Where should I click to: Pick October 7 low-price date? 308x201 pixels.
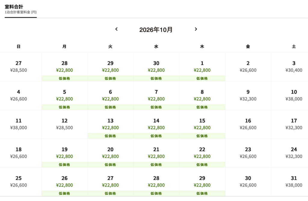156,96
